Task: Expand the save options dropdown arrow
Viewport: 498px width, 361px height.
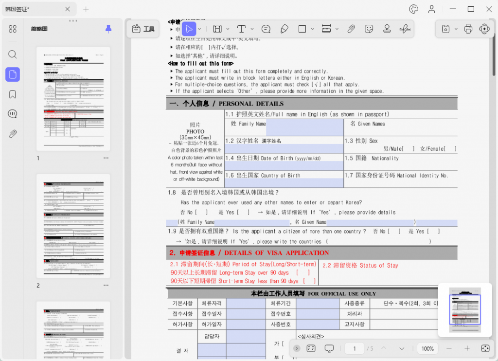Action: (456, 29)
